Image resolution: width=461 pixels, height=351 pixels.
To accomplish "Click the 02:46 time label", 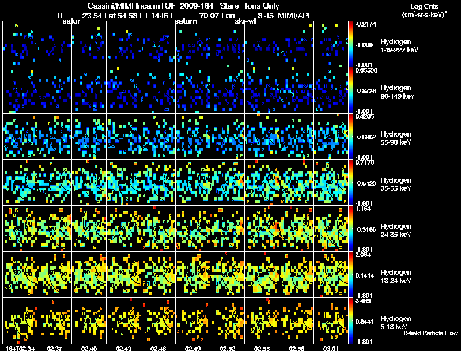I will 158,349.
